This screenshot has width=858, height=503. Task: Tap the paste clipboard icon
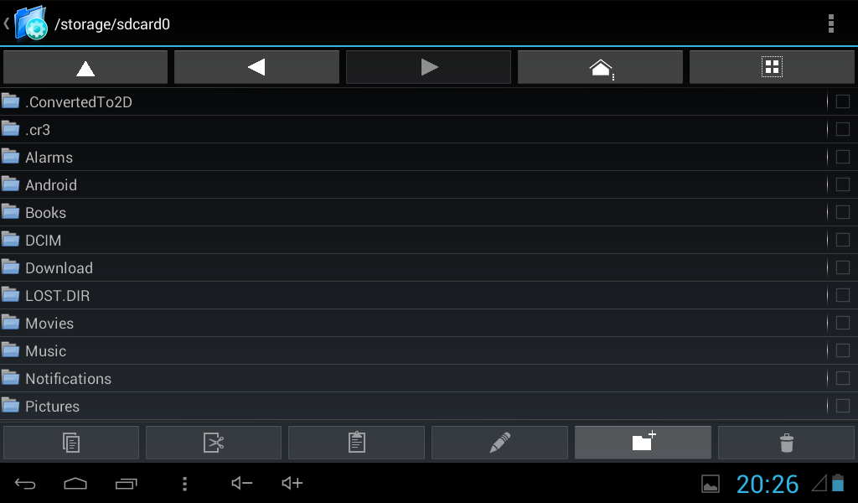[x=356, y=443]
